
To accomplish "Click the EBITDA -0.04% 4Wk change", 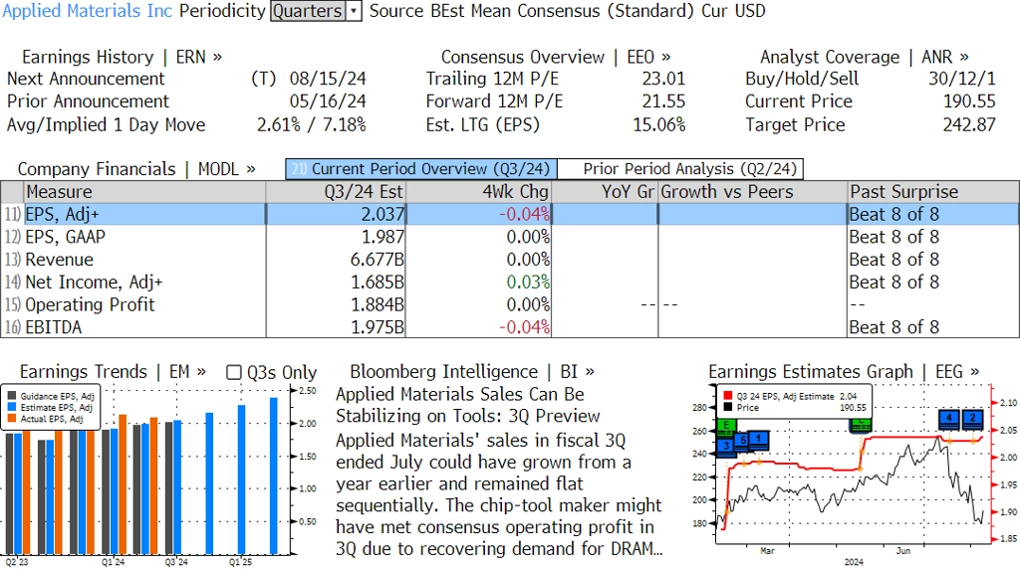I will pyautogui.click(x=524, y=327).
